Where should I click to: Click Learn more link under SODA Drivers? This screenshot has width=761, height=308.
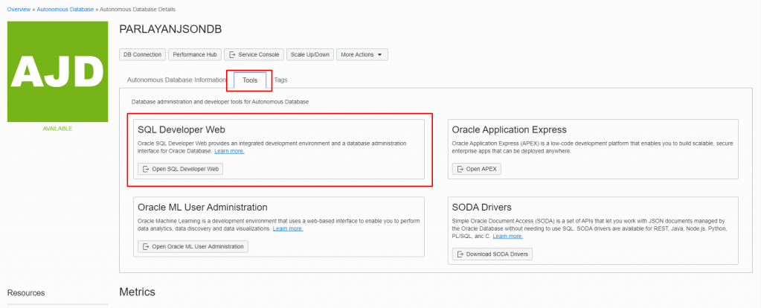507,237
